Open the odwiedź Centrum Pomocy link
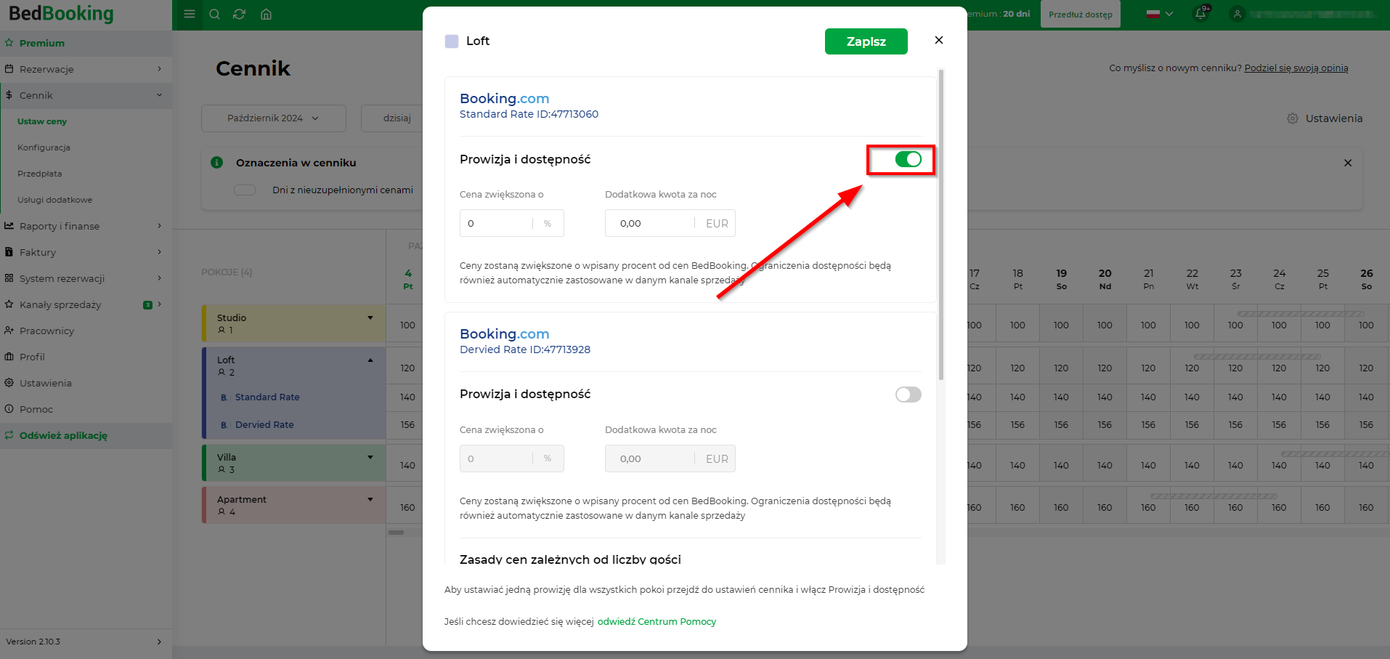This screenshot has width=1390, height=659. tap(657, 621)
